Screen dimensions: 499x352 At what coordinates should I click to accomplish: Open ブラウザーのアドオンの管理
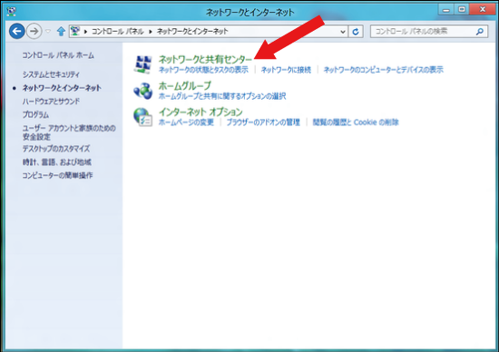click(x=263, y=122)
